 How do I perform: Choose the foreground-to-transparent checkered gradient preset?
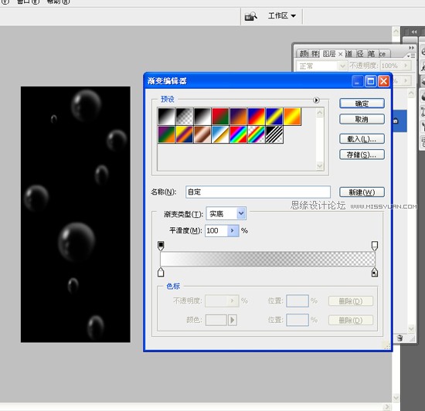(x=185, y=117)
